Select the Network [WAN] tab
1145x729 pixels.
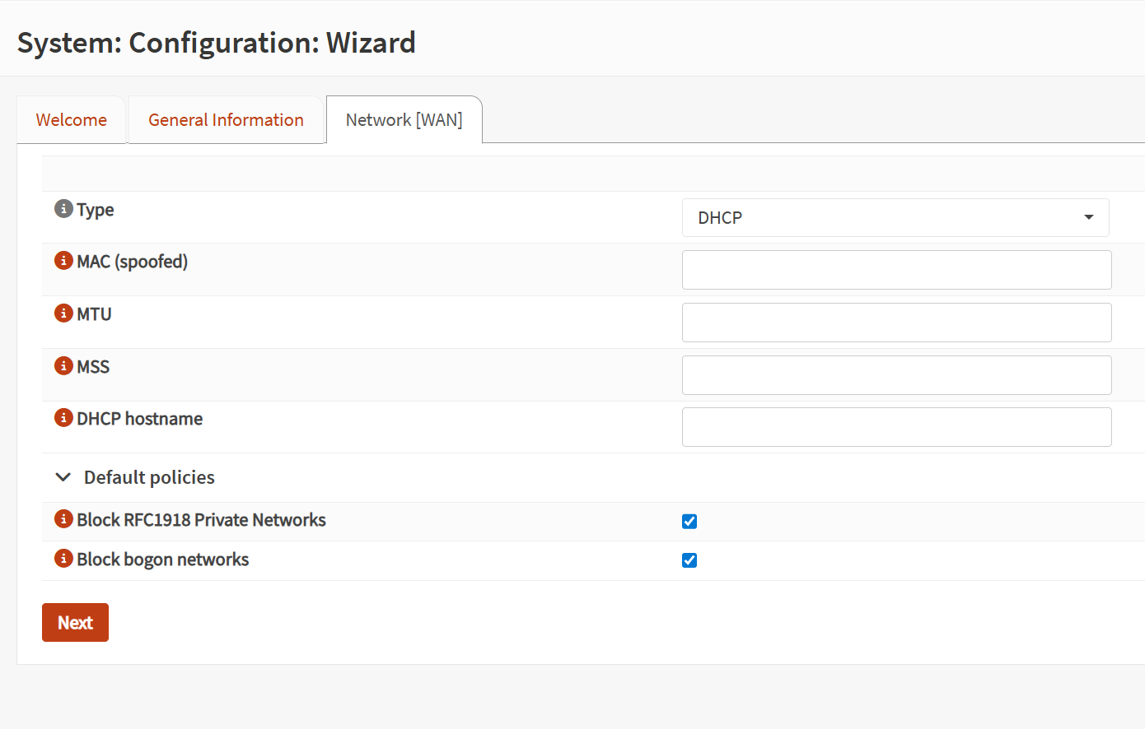[404, 120]
